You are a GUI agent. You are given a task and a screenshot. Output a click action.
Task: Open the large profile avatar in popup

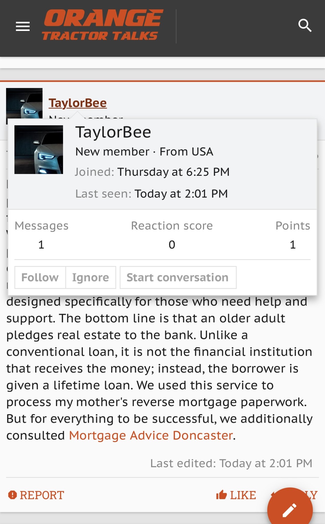tap(39, 150)
